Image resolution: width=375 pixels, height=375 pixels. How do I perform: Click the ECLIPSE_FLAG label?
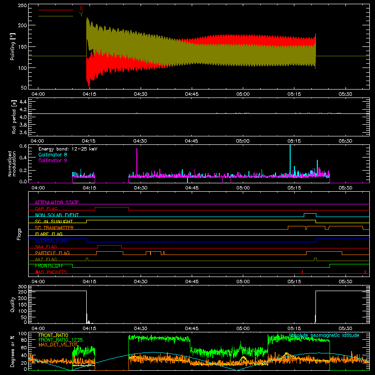51,240
